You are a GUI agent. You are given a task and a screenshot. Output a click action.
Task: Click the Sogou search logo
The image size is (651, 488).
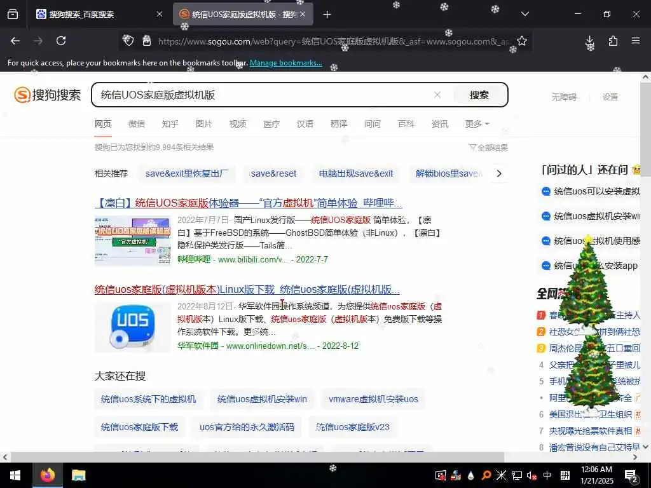tap(47, 95)
